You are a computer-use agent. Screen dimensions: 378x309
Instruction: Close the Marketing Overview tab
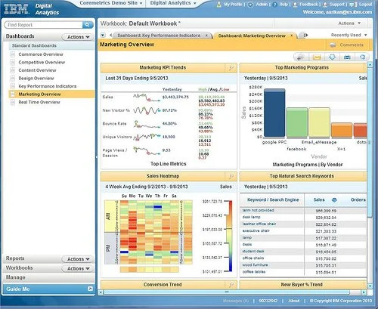[292, 36]
